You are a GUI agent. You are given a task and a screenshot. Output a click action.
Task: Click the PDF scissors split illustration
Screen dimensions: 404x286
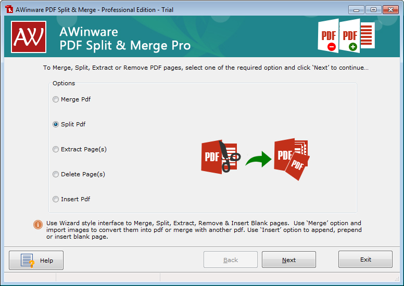pos(221,157)
